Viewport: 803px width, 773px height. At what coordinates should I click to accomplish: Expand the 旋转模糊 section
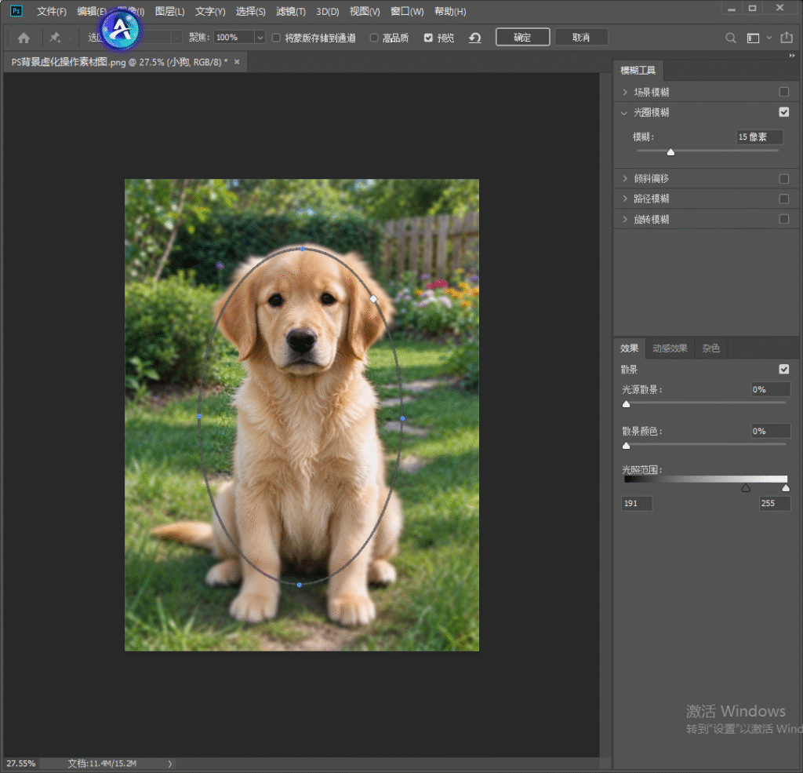pyautogui.click(x=624, y=219)
